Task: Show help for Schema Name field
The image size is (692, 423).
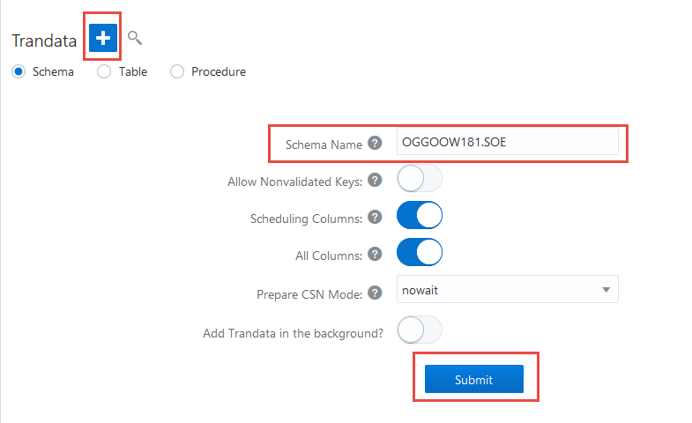Action: point(375,143)
